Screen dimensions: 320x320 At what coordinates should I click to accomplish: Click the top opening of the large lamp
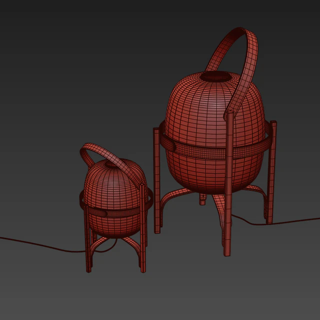pyautogui.click(x=216, y=77)
